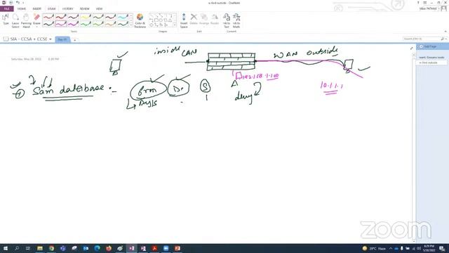
Task: Expand the Eraser options arrow
Action: coord(36,27)
